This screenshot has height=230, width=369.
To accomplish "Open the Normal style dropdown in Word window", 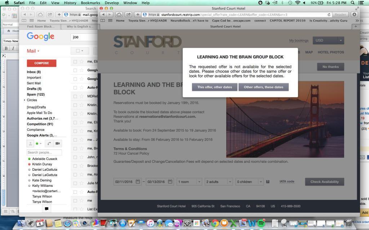I will point(10,24).
